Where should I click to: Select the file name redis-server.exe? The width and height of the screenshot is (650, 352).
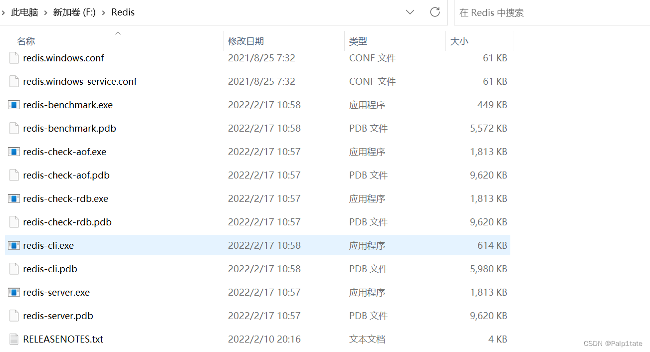(56, 292)
